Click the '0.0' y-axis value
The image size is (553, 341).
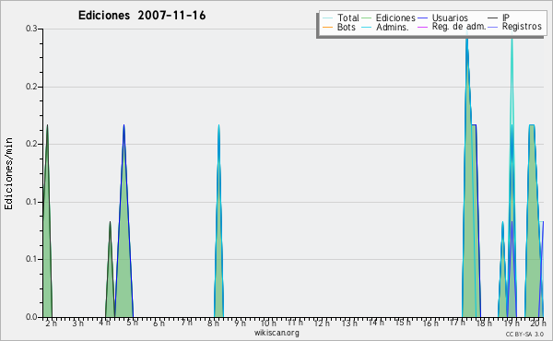pyautogui.click(x=31, y=317)
